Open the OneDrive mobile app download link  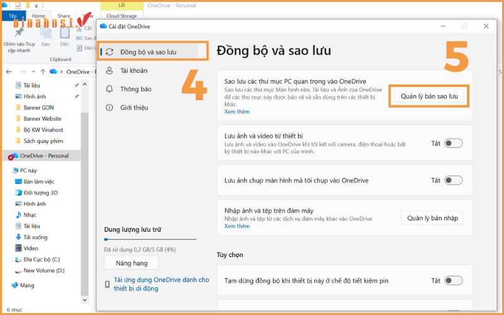(161, 284)
